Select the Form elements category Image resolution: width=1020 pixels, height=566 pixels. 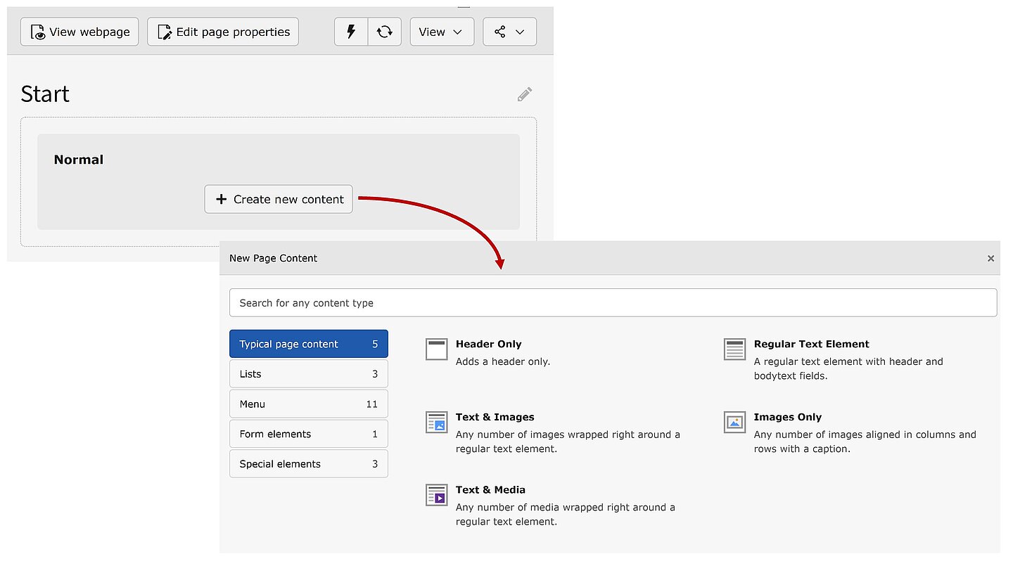click(x=308, y=434)
